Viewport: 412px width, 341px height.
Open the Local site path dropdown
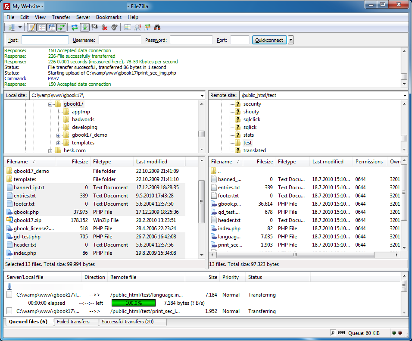202,95
